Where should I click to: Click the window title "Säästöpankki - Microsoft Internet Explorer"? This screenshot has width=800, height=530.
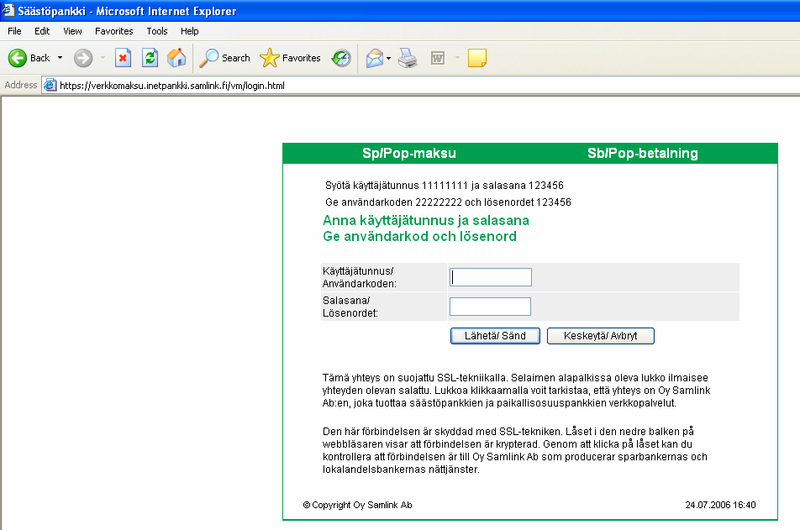[127, 11]
